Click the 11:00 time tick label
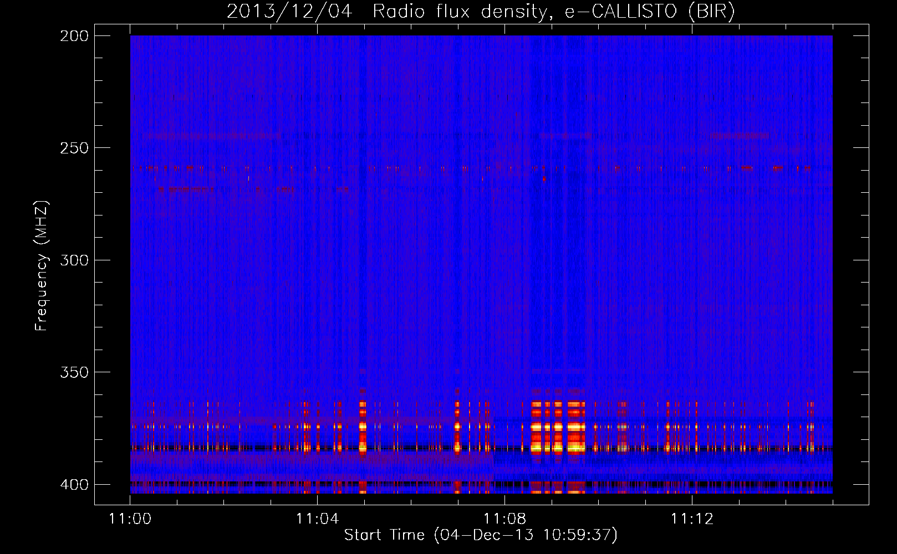The image size is (897, 554). 130,519
